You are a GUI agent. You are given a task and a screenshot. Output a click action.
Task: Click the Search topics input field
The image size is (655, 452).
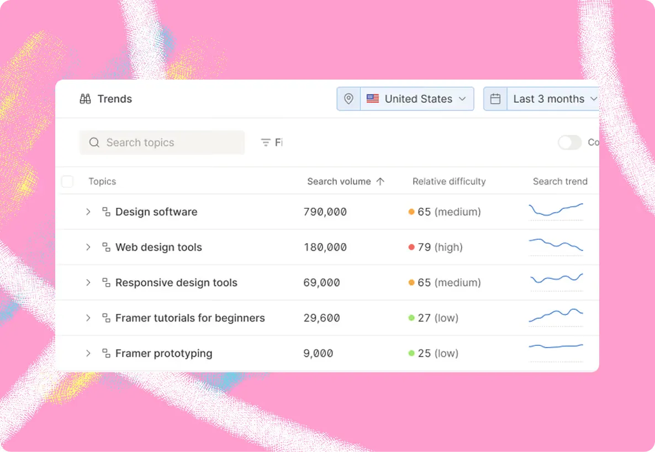[162, 143]
